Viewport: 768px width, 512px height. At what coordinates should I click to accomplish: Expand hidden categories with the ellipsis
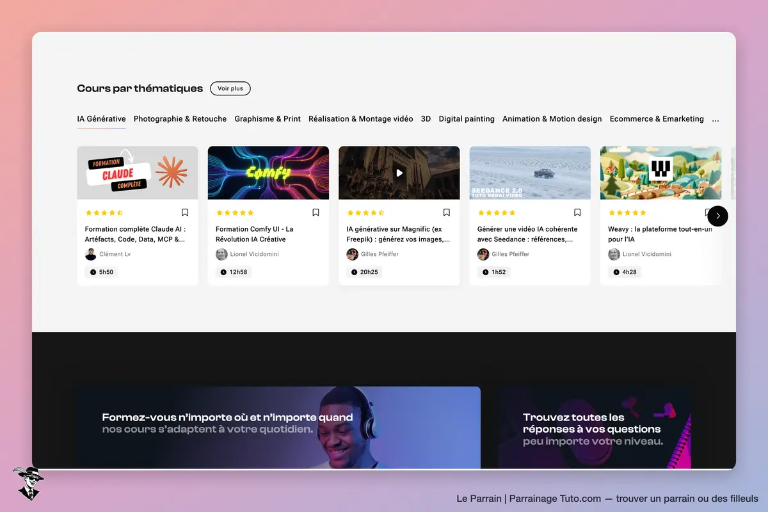716,119
